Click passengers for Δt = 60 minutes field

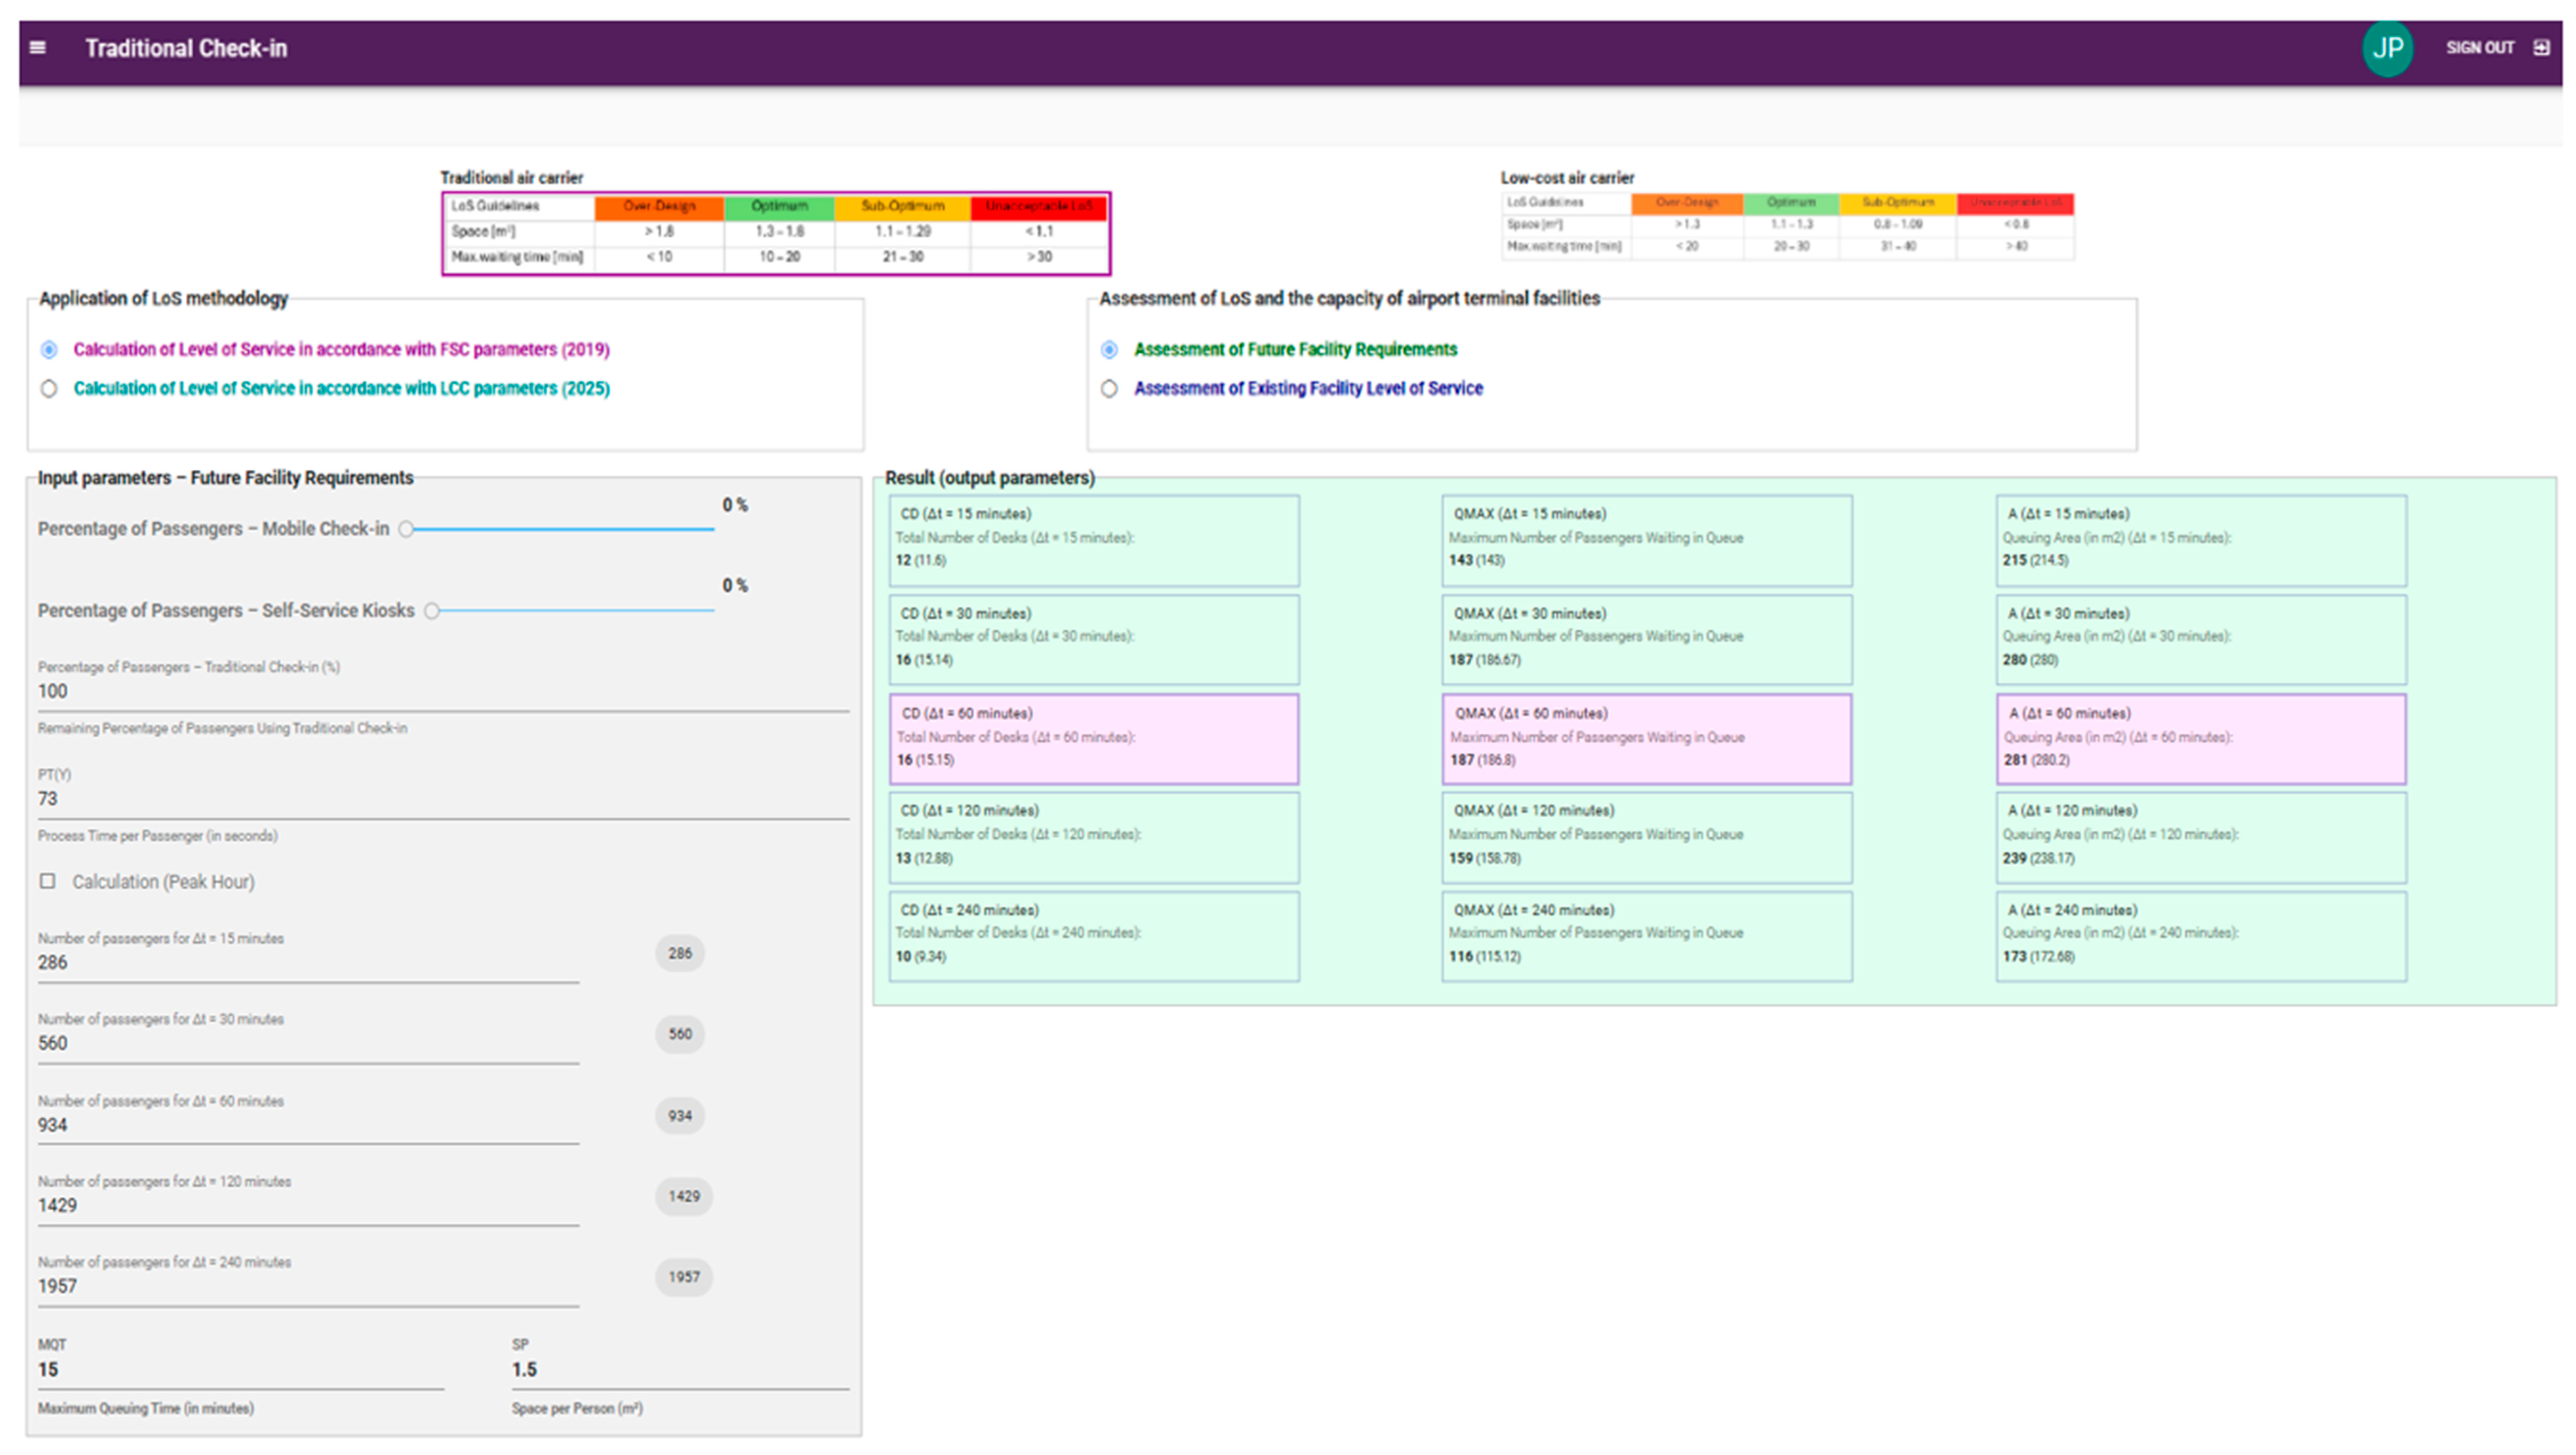pos(308,1124)
